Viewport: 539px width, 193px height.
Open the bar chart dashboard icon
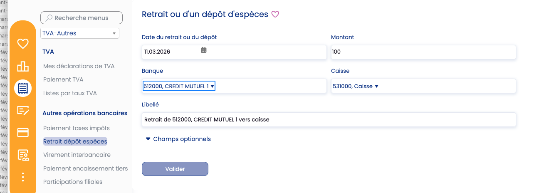coord(22,66)
